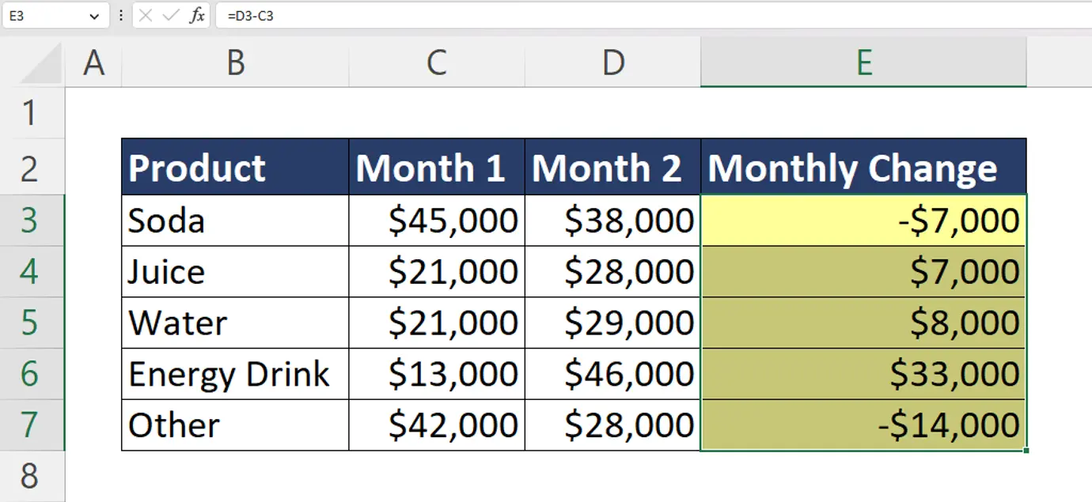Click the row 7 header
Screen dimensions: 1092x502
coord(32,425)
